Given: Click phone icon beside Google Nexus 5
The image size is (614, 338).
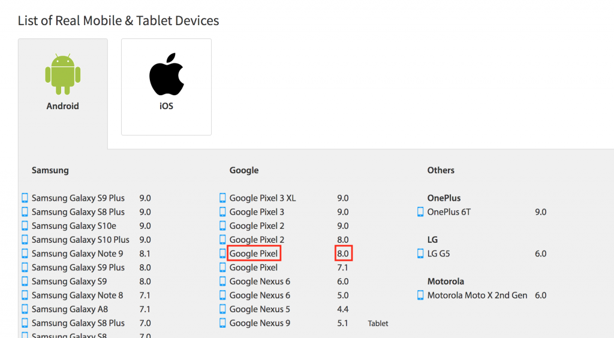Looking at the screenshot, I should click(x=222, y=309).
